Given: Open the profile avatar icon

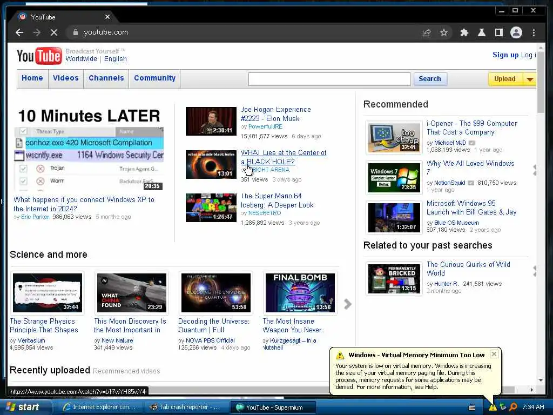Looking at the screenshot, I should click(x=516, y=32).
